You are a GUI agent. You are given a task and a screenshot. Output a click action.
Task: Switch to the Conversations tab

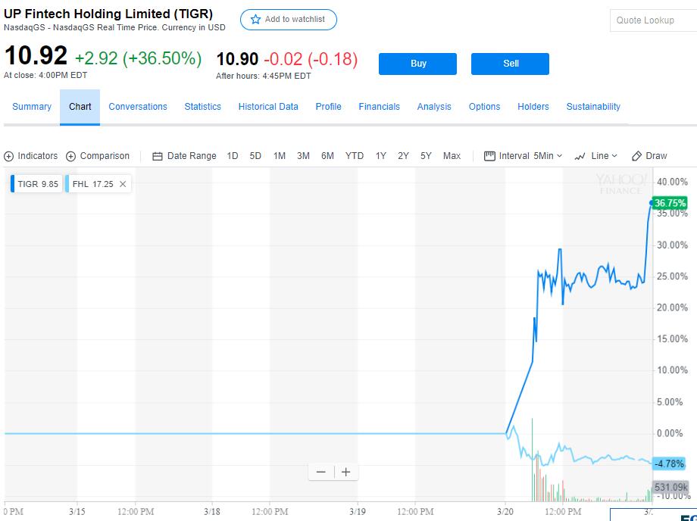pyautogui.click(x=138, y=107)
